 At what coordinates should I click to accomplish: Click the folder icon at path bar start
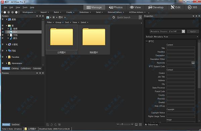[x=48, y=17]
